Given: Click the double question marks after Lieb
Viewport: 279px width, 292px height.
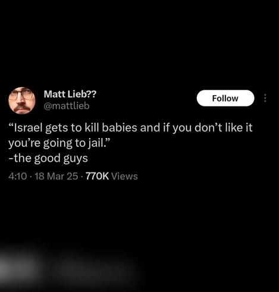Looking at the screenshot, I should tap(92, 94).
